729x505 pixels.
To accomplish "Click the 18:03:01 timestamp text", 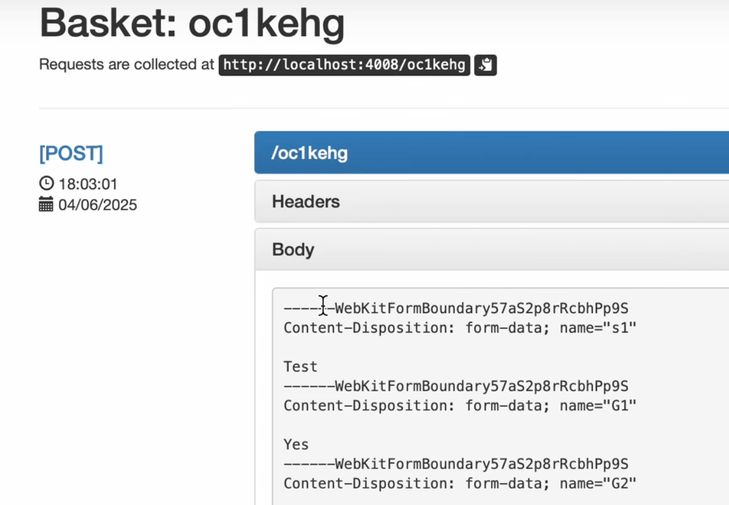I will (88, 184).
